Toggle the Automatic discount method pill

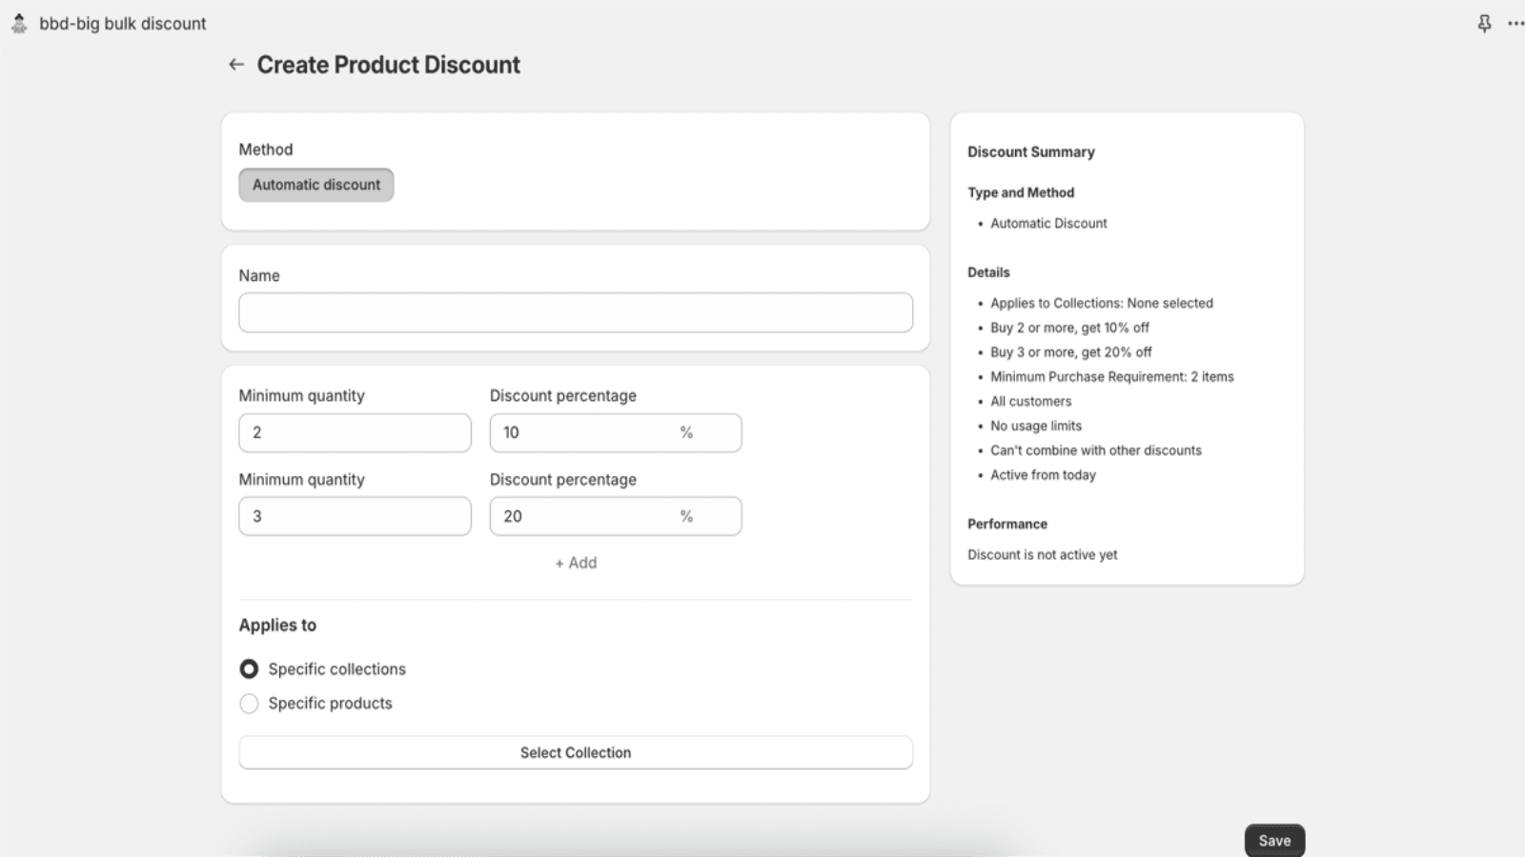315,184
